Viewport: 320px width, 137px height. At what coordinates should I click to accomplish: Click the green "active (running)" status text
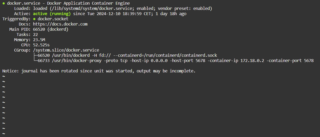[52, 14]
